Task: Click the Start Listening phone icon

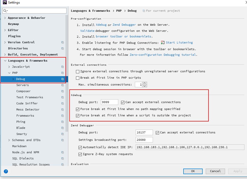Action: (163, 43)
